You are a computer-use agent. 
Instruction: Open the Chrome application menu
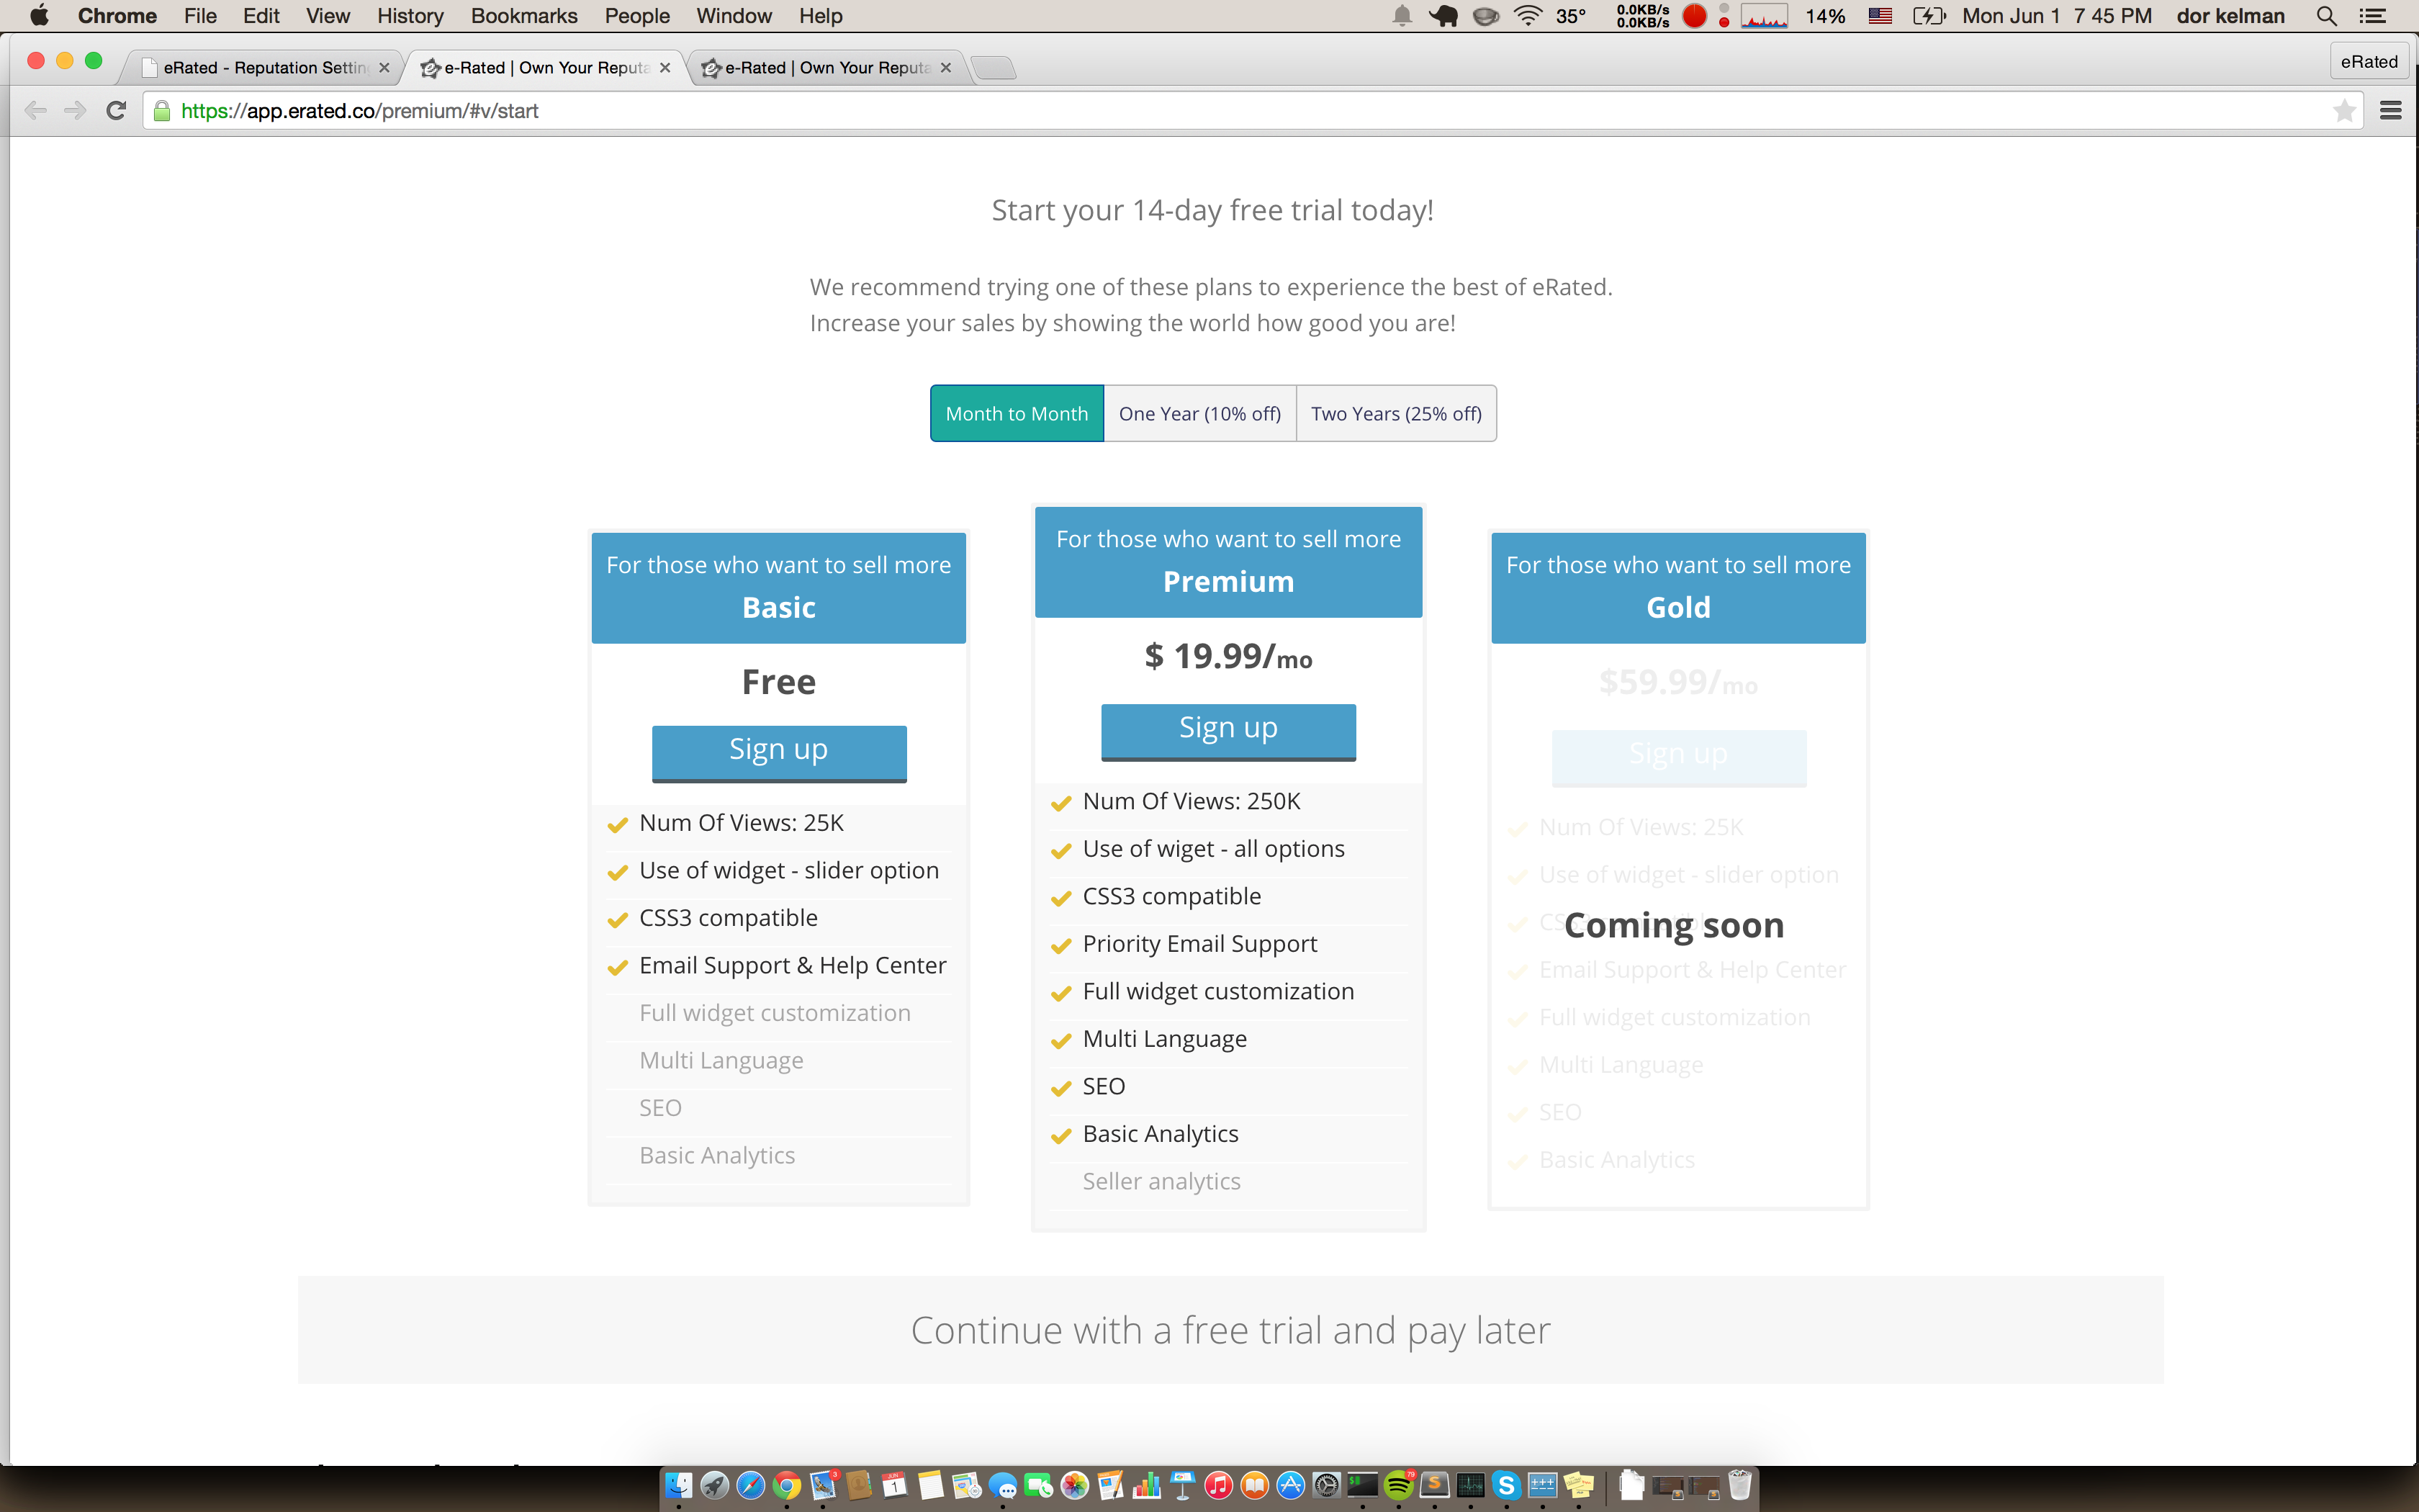117,16
